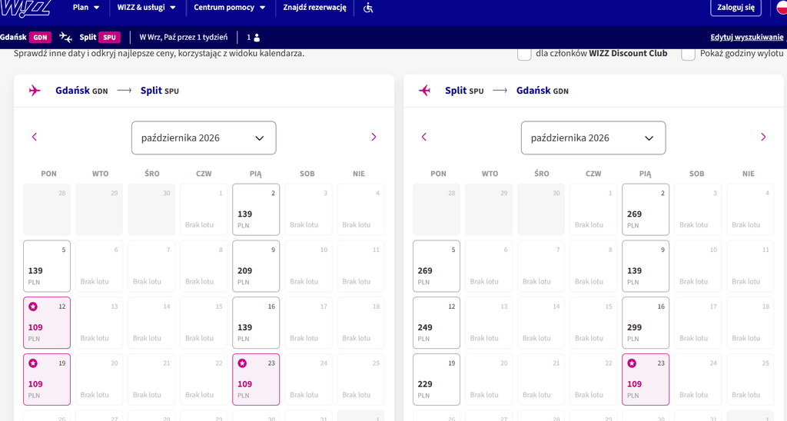Enable WIZZ Discount Club members checkbox
Image resolution: width=787 pixels, height=421 pixels.
coord(524,54)
